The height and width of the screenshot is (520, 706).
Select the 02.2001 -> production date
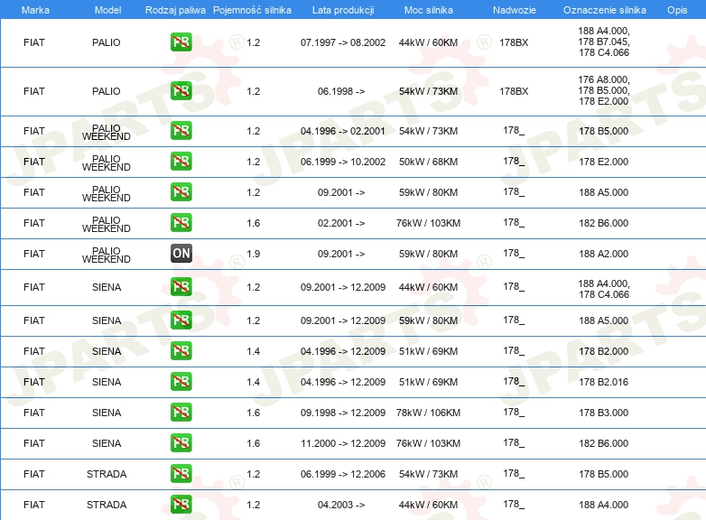pos(341,223)
